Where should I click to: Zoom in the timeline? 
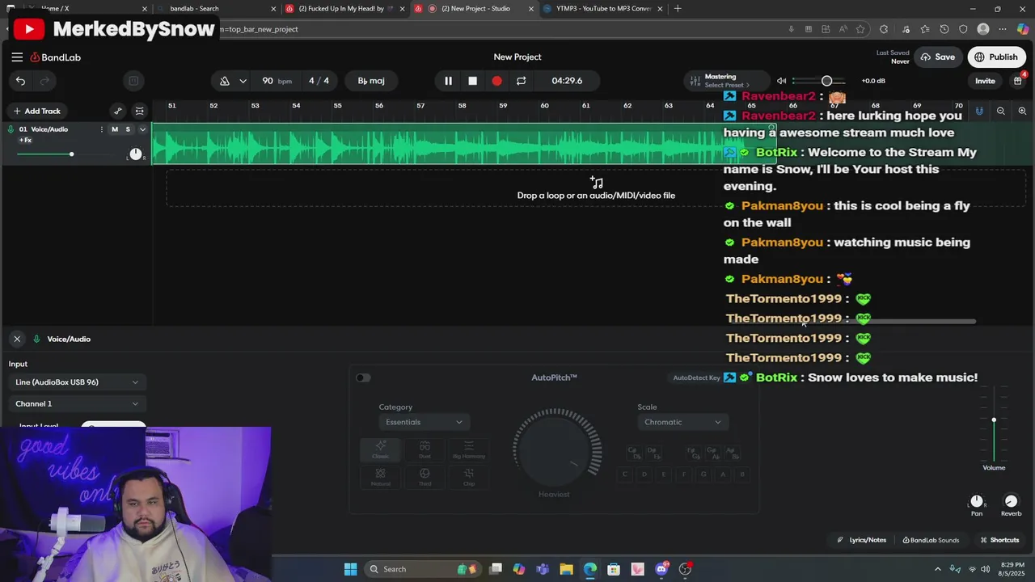click(1022, 111)
